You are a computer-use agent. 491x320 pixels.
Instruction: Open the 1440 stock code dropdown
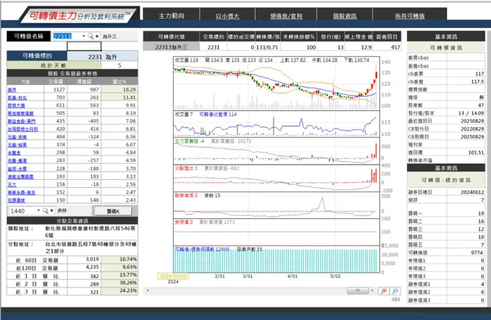pos(38,210)
